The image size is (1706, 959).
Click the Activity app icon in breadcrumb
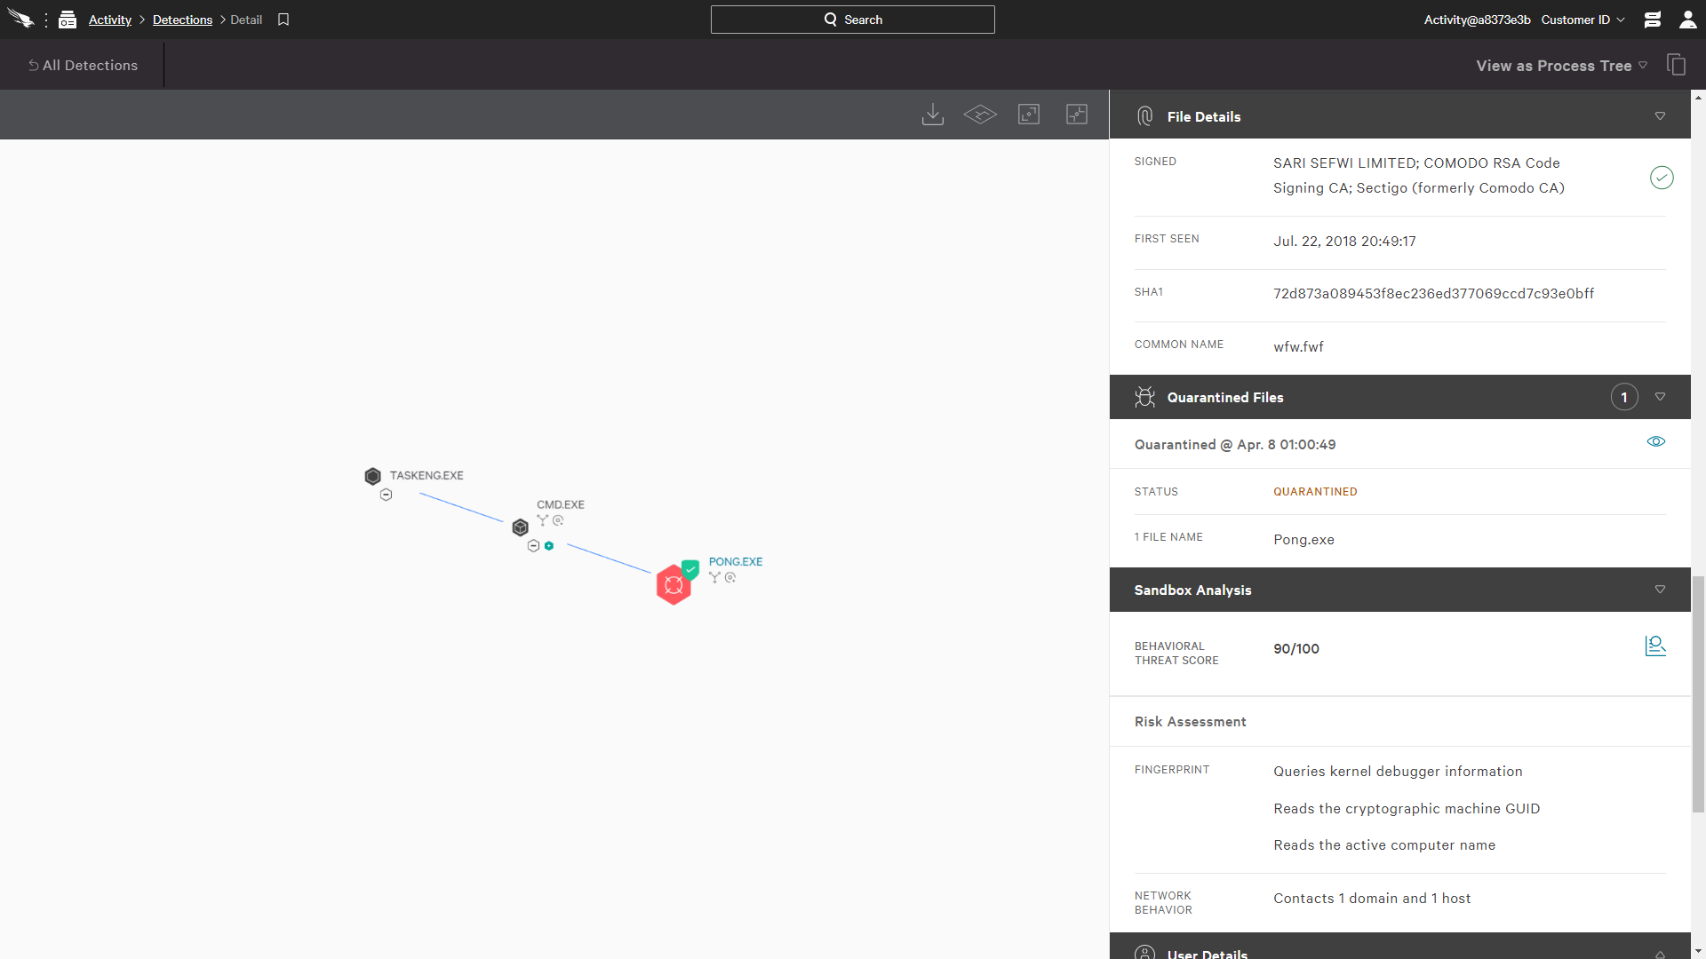68,20
